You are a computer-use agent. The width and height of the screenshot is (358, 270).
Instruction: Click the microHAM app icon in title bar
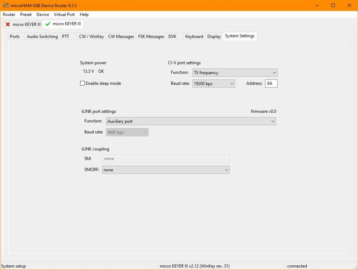[x=5, y=5]
